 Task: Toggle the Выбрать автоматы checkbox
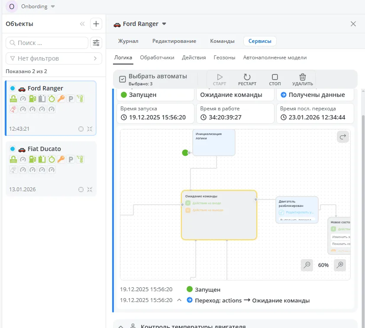(123, 79)
